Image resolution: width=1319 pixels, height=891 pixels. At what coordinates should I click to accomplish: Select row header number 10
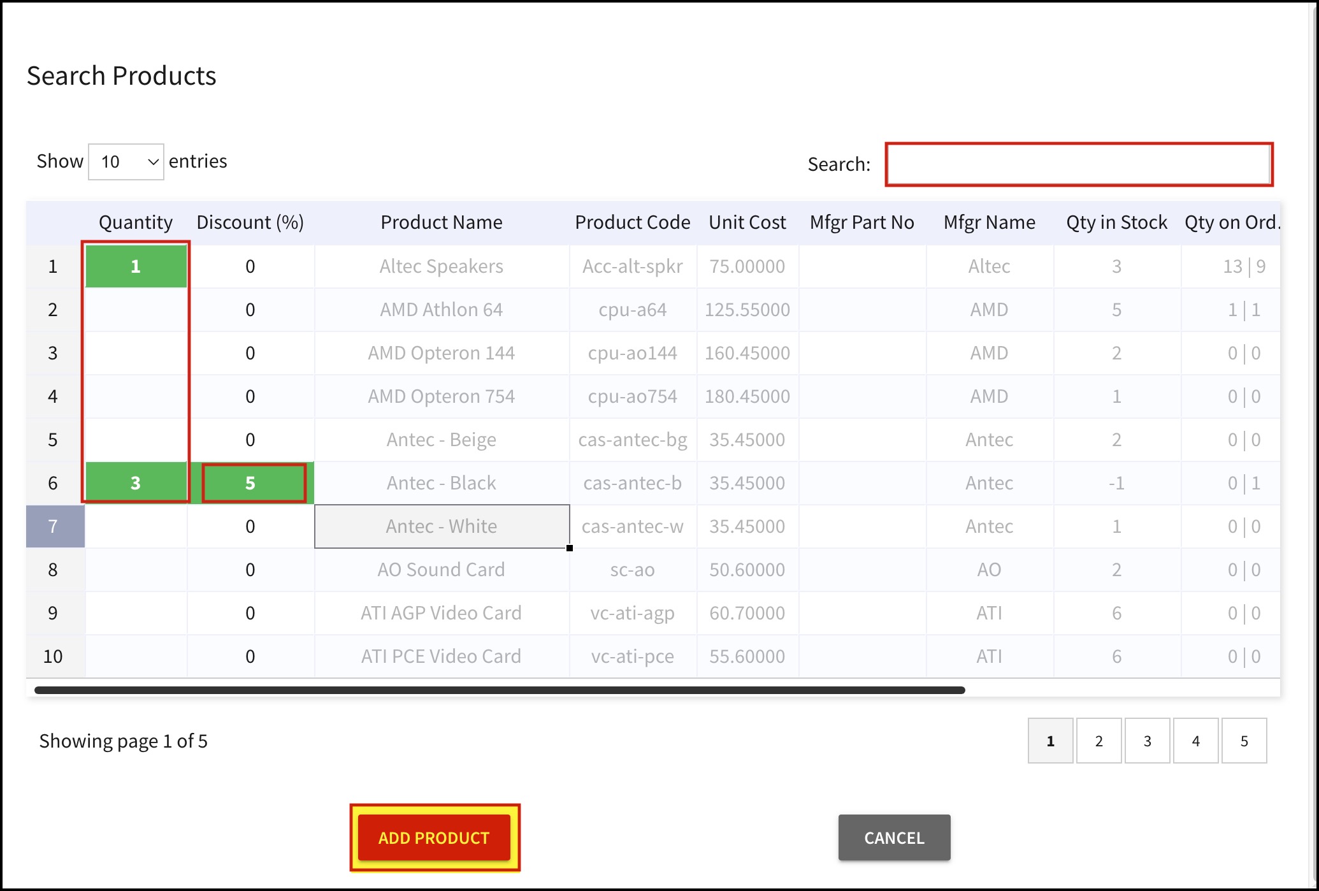tap(54, 656)
